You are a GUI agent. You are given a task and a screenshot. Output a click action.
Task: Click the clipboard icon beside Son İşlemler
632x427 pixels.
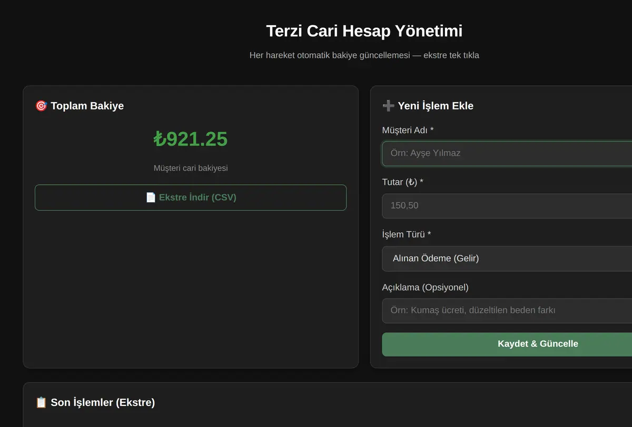coord(41,403)
